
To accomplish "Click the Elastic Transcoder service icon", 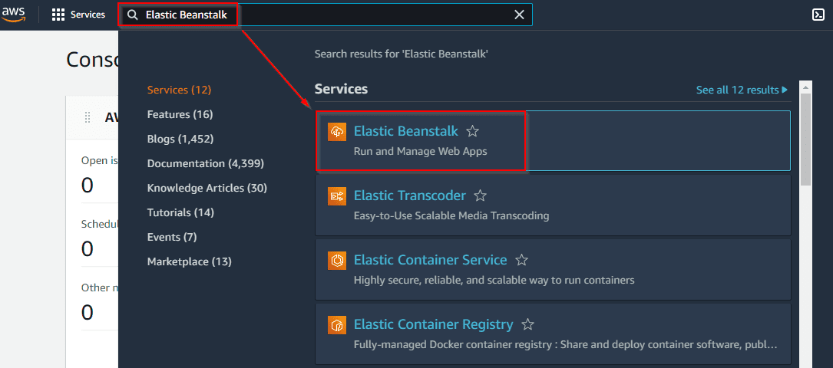I will [x=338, y=196].
